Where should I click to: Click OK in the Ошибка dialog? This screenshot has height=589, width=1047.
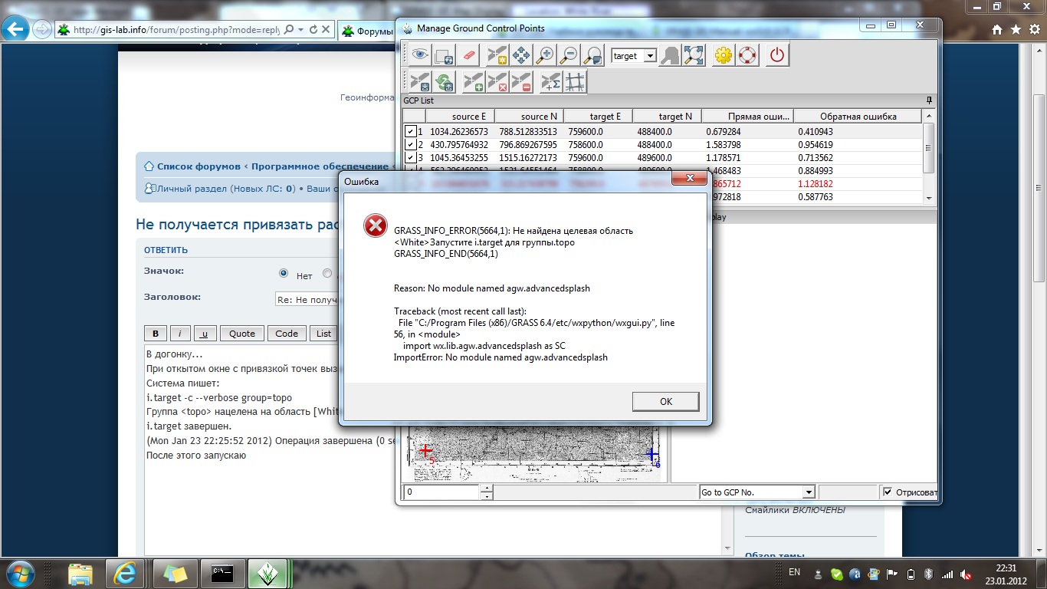pos(665,401)
